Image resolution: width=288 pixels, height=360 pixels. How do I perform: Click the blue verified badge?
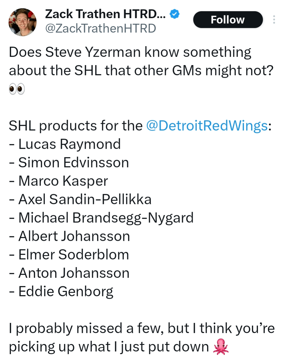[175, 14]
